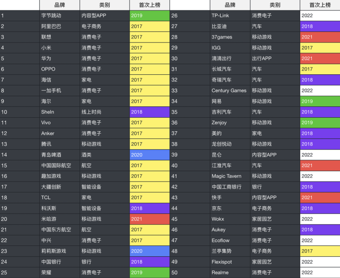Click the 江淮汽车 brand cell
Screen dimensions: 340x278
click(x=230, y=165)
